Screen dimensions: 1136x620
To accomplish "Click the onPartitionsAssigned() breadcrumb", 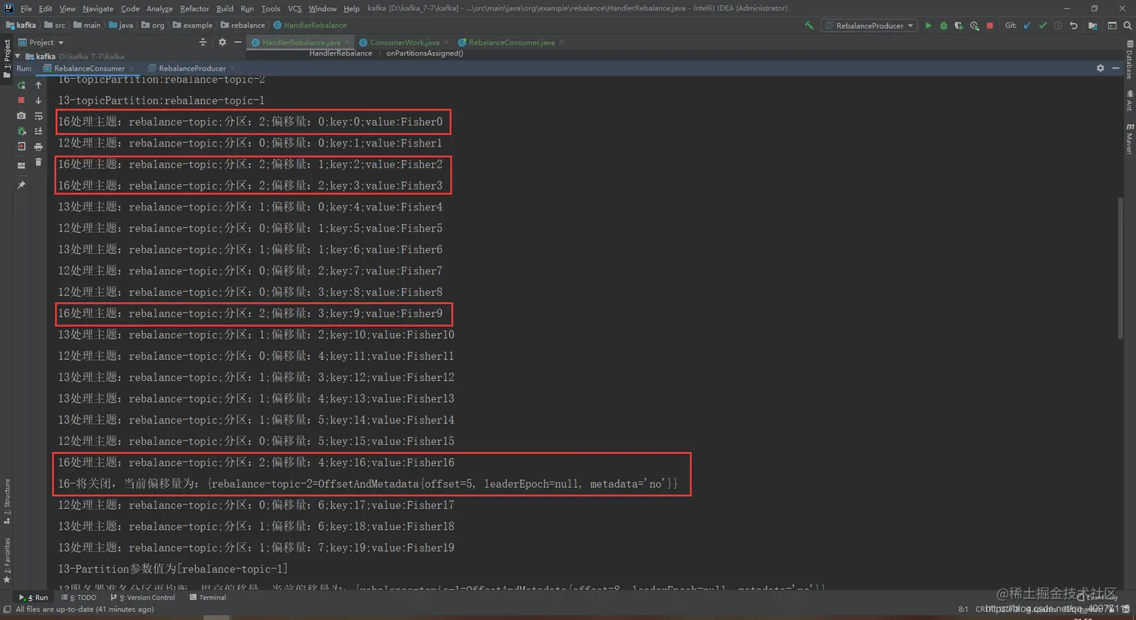I will 424,53.
